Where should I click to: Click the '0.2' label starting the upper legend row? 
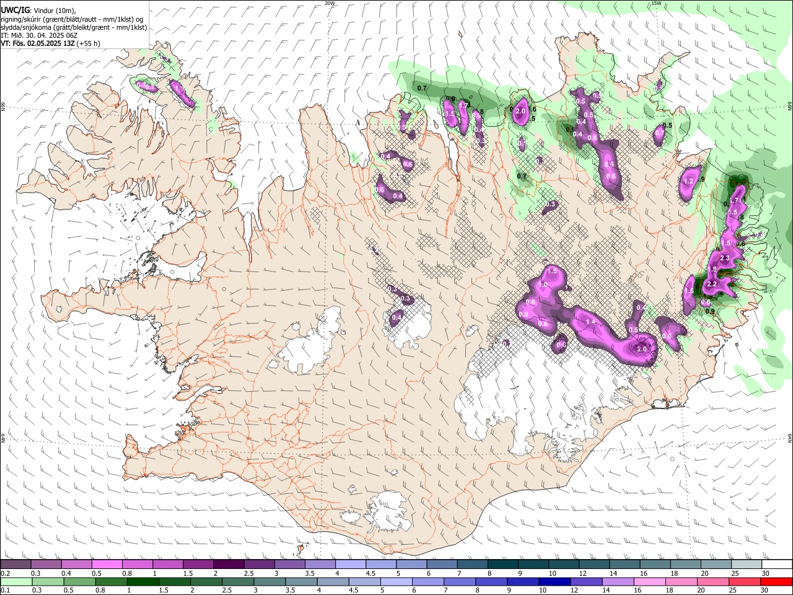[x=6, y=573]
